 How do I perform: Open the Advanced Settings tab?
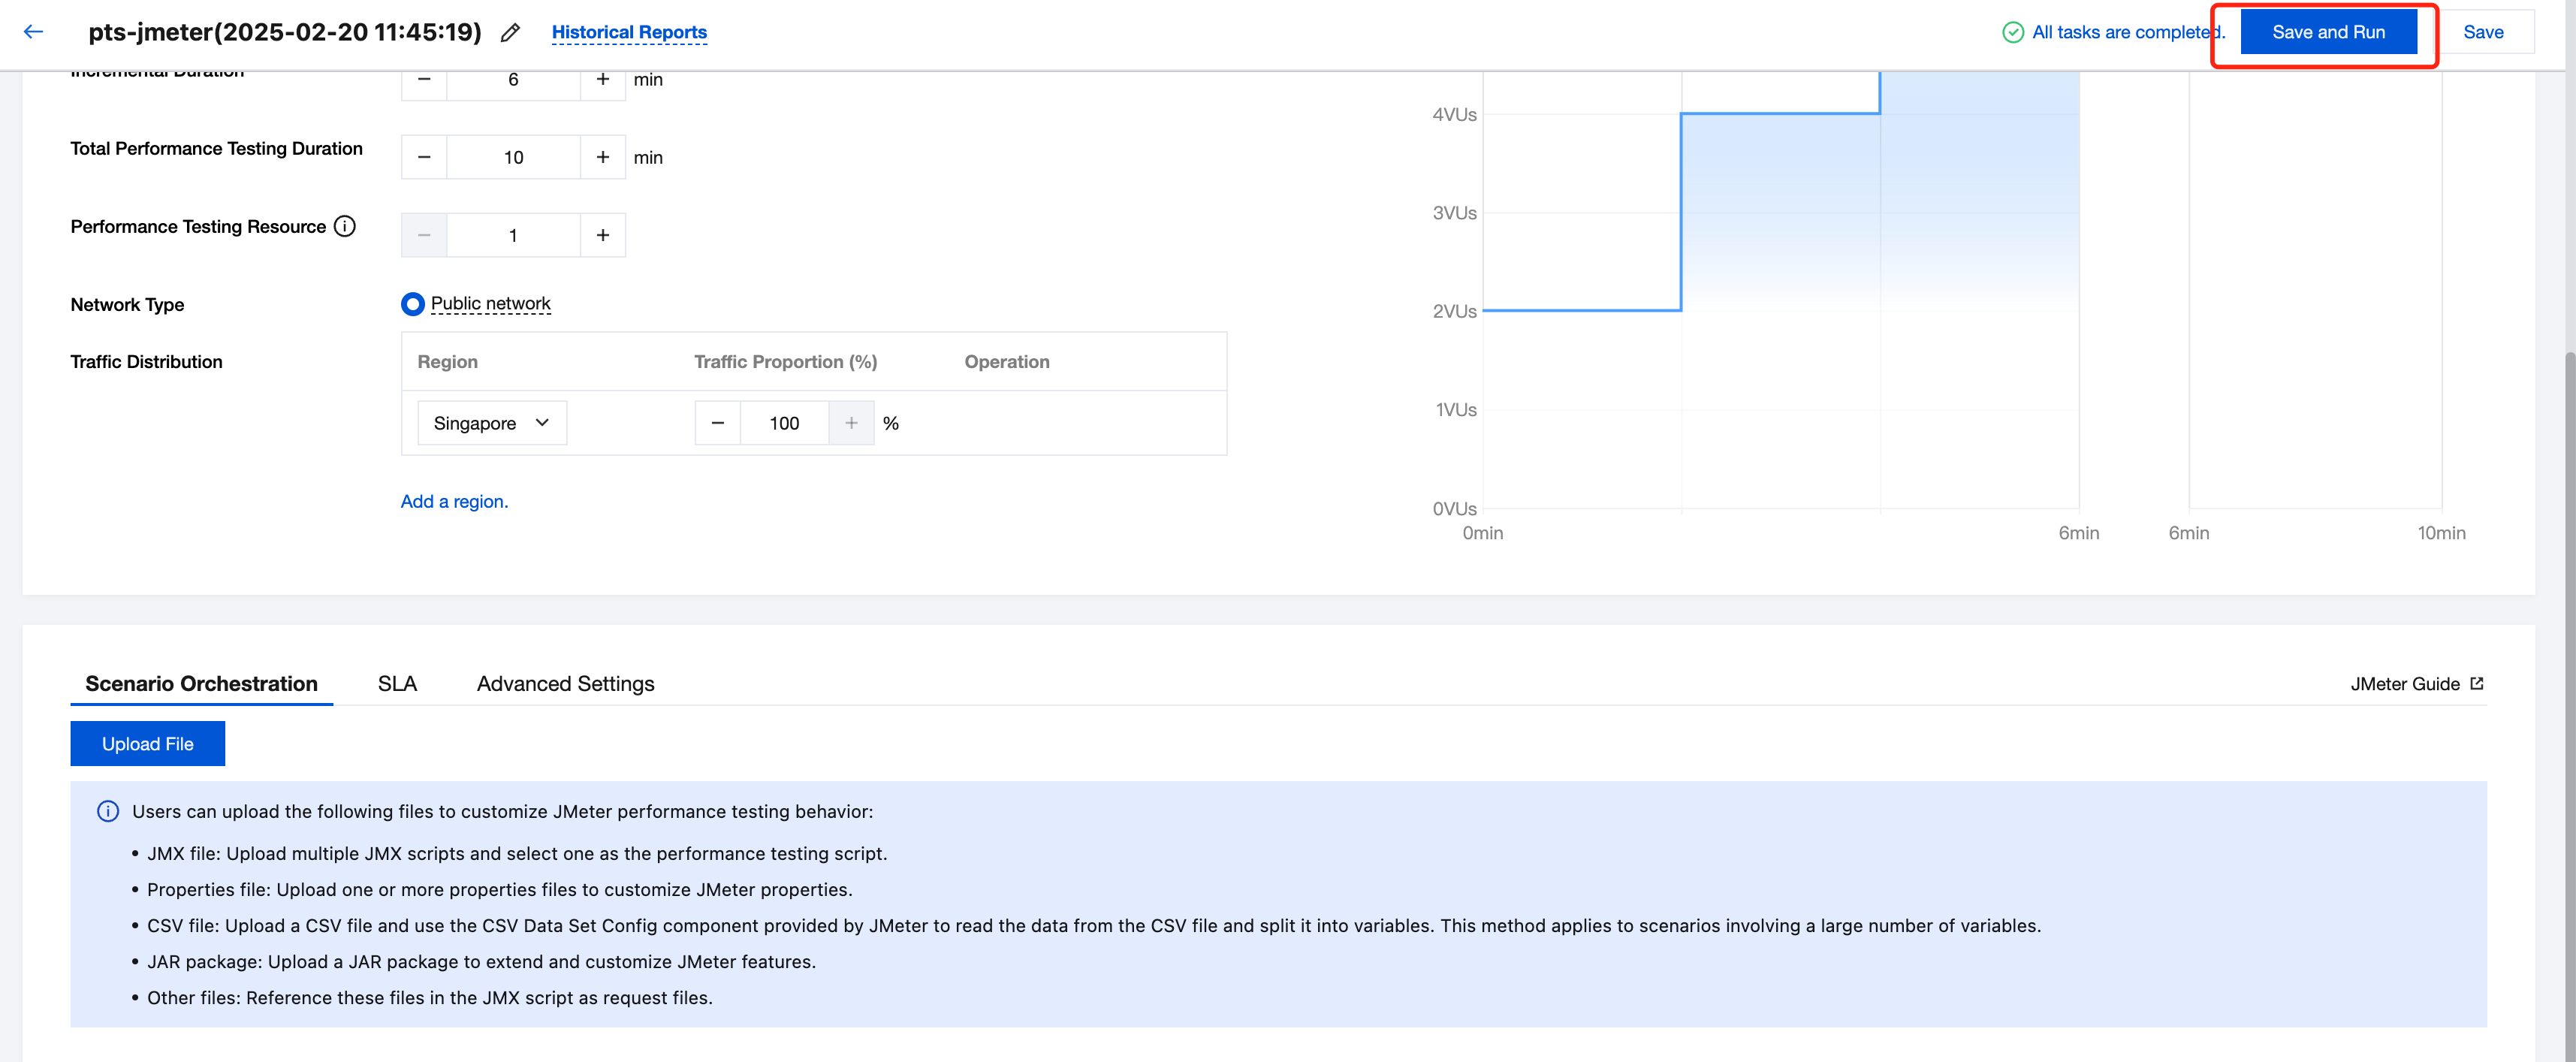click(x=565, y=683)
